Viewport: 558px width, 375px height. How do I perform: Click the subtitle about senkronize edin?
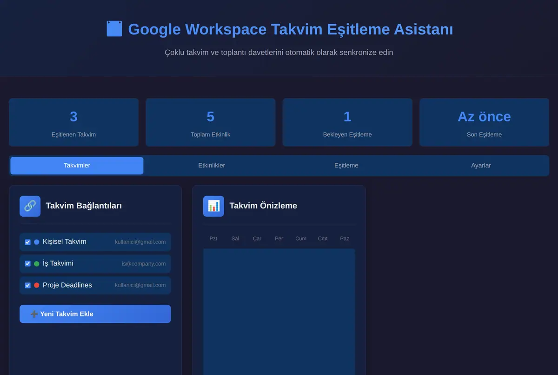(279, 53)
